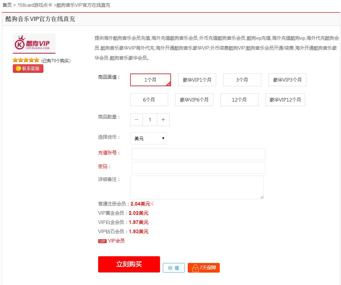341x285 pixels.
Task: Click the red VIP badge icon
Action: click(x=102, y=241)
